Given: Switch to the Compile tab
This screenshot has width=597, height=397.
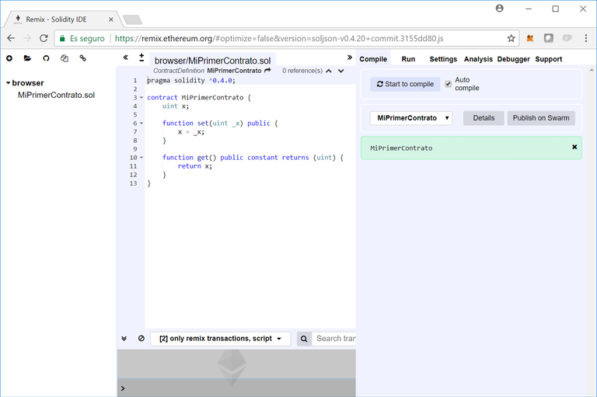Looking at the screenshot, I should (373, 59).
